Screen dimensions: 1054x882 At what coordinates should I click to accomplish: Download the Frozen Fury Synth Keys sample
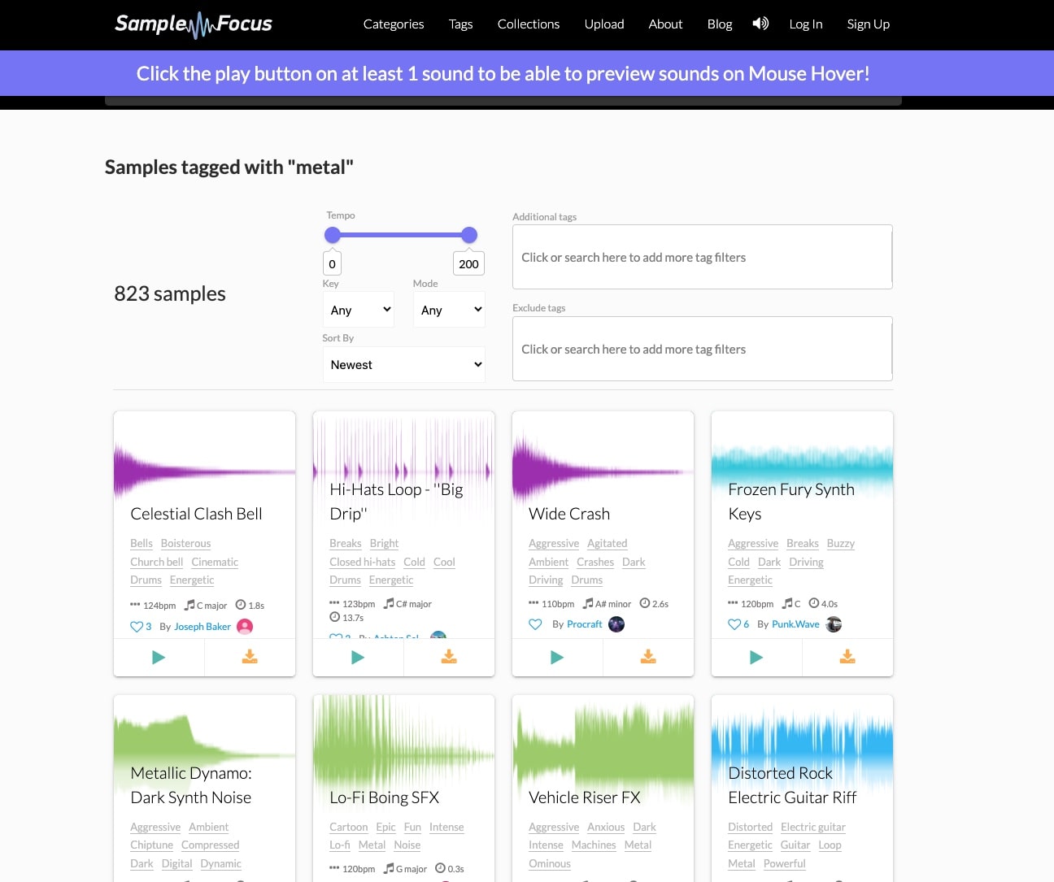(847, 658)
